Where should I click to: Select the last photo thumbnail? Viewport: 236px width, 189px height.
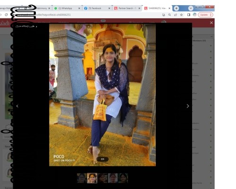pyautogui.click(x=123, y=178)
